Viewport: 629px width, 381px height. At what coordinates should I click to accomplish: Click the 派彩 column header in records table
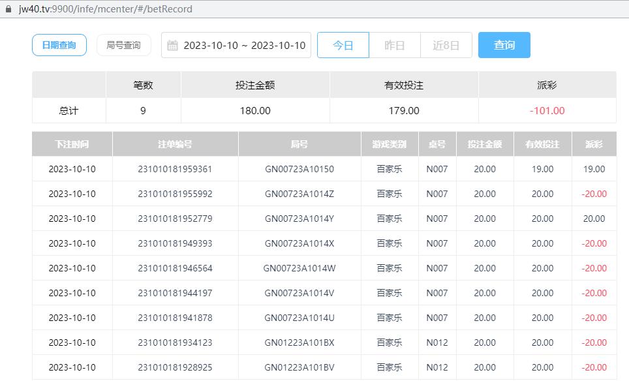click(594, 144)
